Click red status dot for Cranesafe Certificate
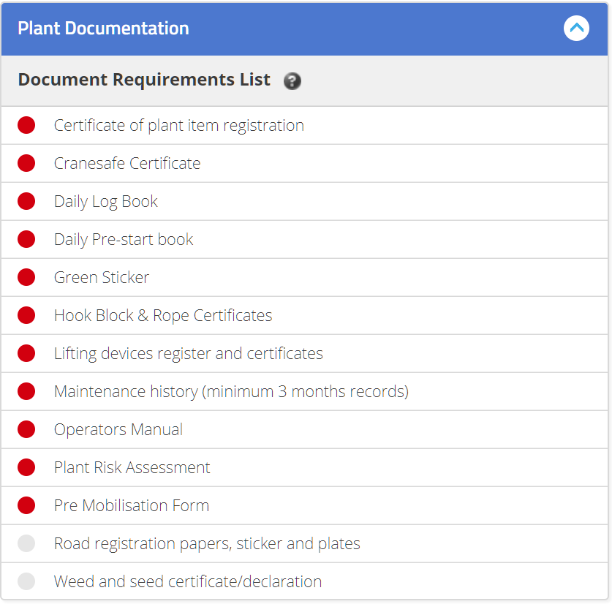The width and height of the screenshot is (612, 604). (x=26, y=163)
